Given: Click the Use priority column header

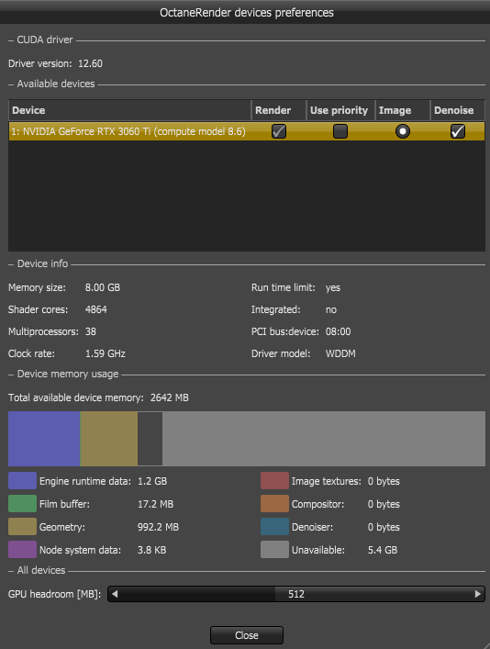Looking at the screenshot, I should tap(340, 110).
